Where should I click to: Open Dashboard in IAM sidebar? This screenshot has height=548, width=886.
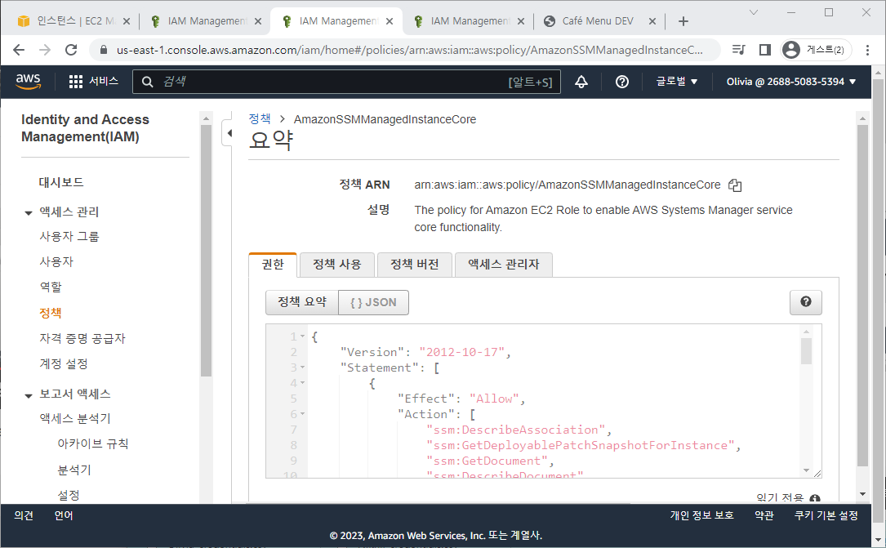tap(61, 182)
